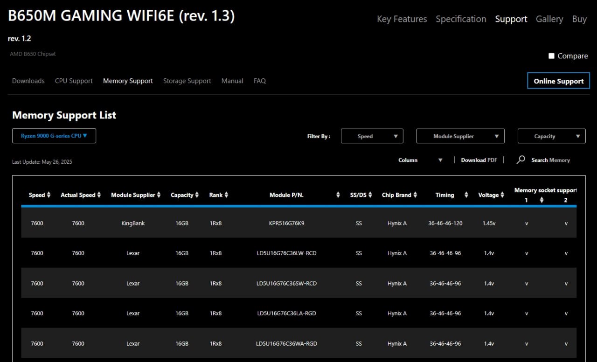
Task: Switch to the CPU Support tab
Action: (x=74, y=81)
